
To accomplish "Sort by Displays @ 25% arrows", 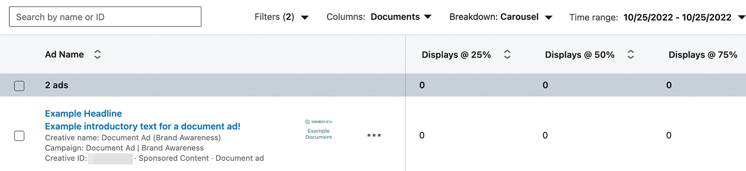I will point(507,54).
